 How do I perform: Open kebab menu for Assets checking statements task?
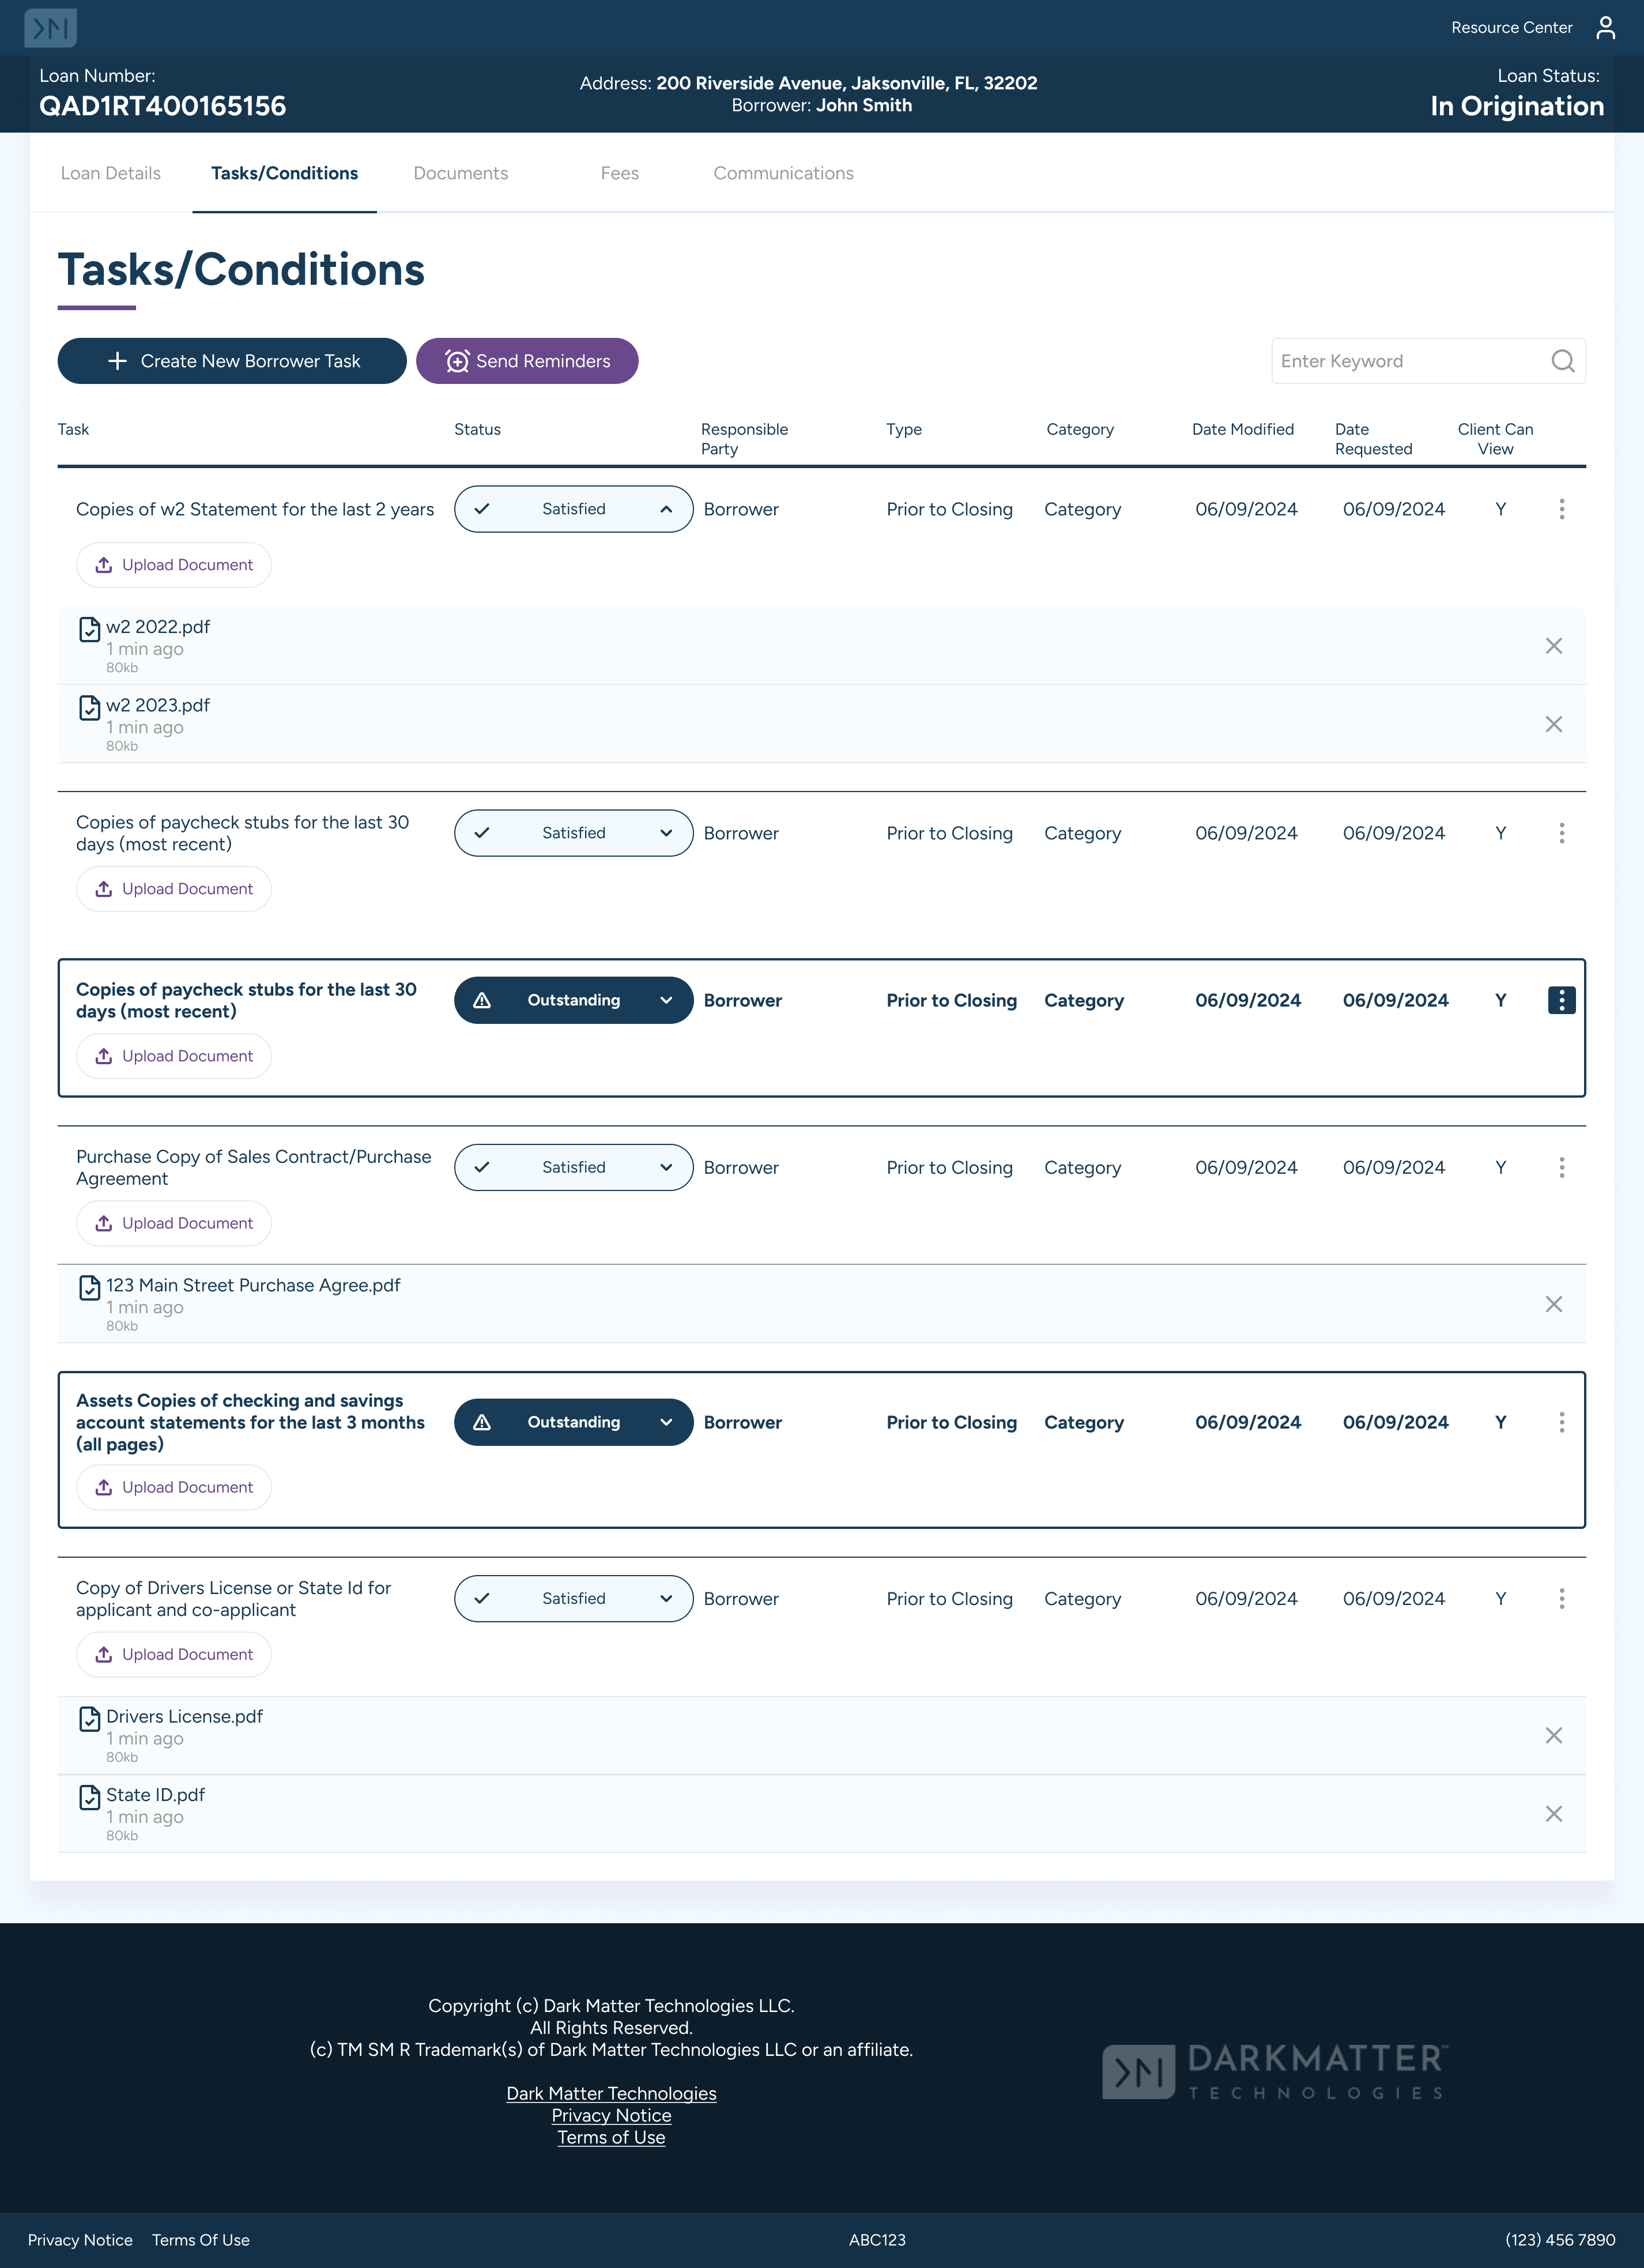pyautogui.click(x=1561, y=1422)
